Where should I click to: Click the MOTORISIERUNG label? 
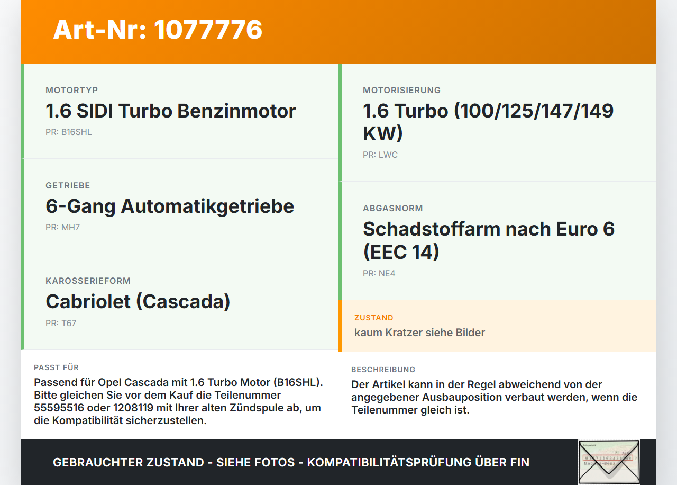(402, 90)
